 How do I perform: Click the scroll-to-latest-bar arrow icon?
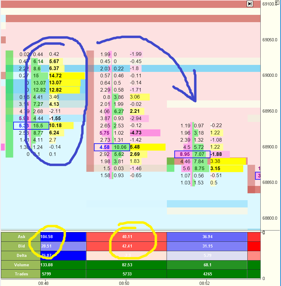250,4
